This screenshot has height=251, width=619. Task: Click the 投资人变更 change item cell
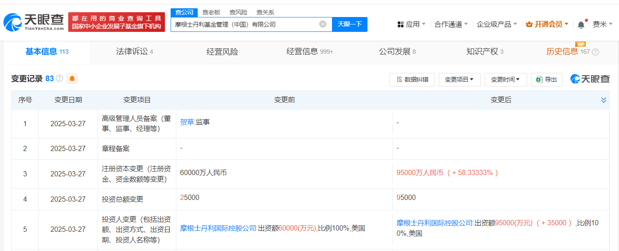pos(137,229)
